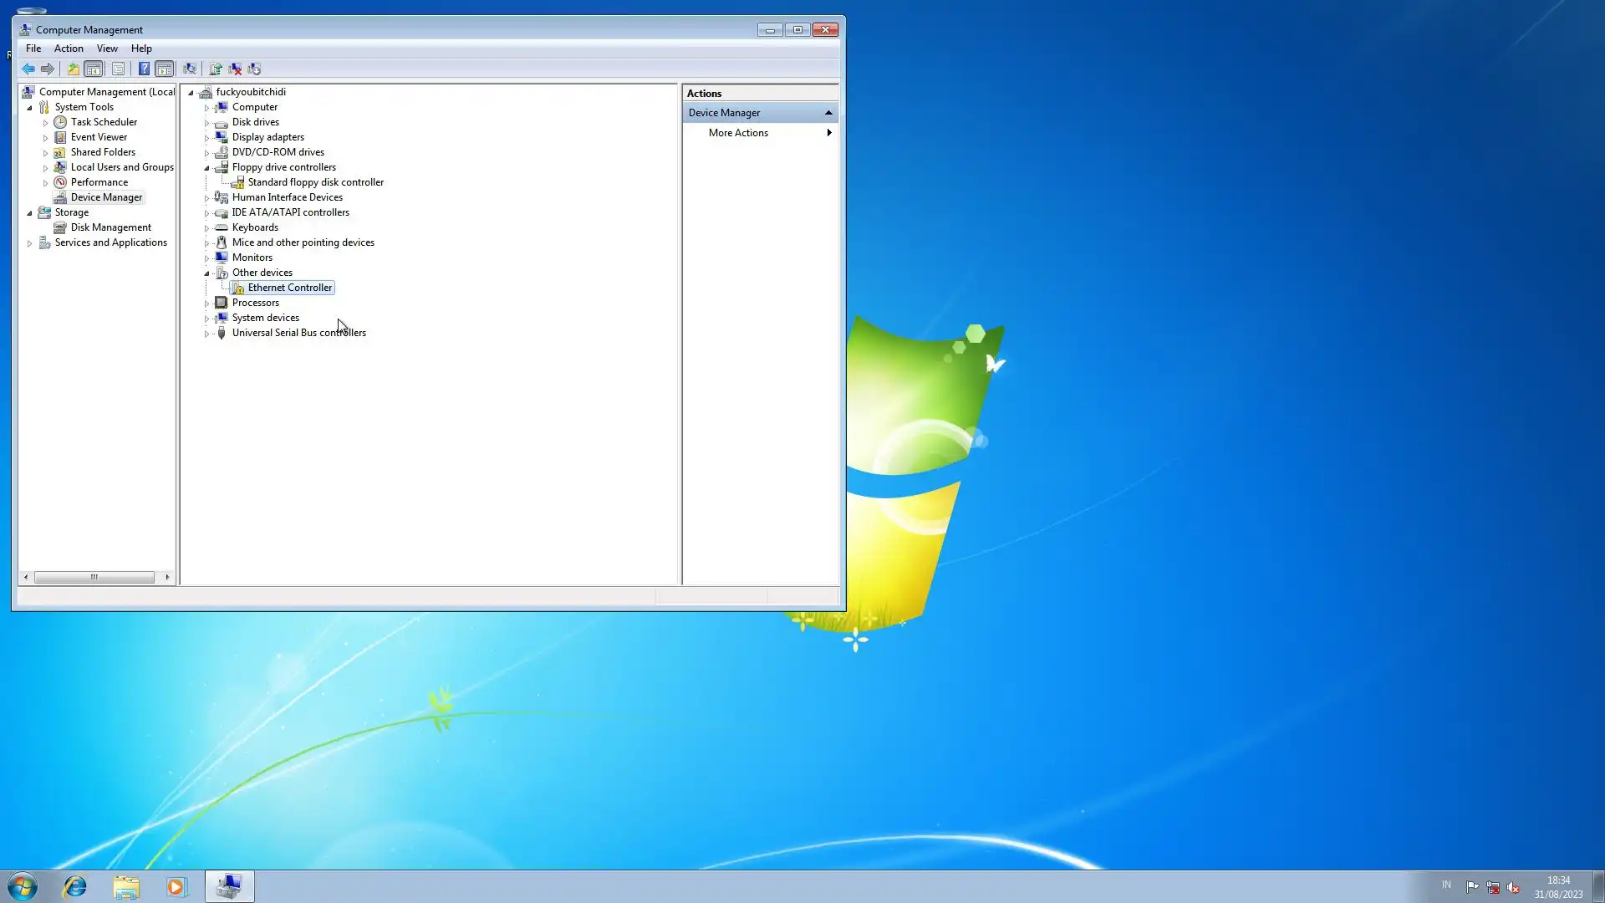1605x903 pixels.
Task: Click Update Driver Software toolbar icon
Action: tap(216, 69)
